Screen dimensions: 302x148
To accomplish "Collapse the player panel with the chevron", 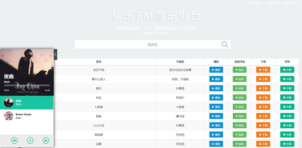I will [56, 54].
